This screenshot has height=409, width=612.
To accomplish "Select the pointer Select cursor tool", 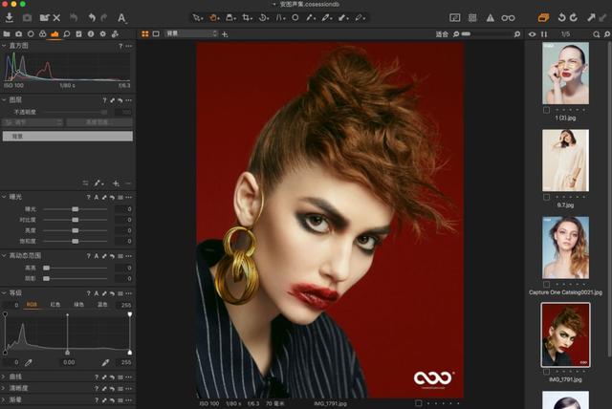I will [x=197, y=17].
